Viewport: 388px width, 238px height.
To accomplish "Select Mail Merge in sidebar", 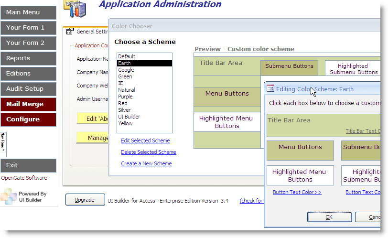I will [x=28, y=104].
